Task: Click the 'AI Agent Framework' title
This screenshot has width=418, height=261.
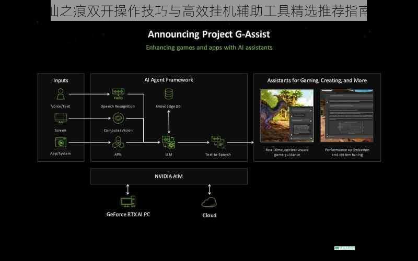Action: [169, 80]
